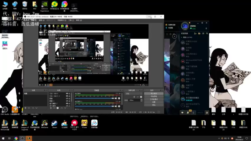Screen dimensions: 251x141
Task: Collapse the 综合 (3/34) friends group
Action: point(182,37)
